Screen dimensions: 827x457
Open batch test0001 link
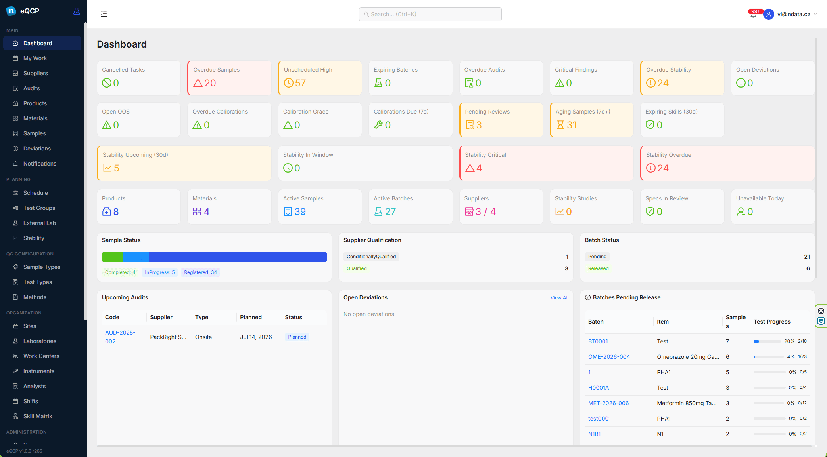pyautogui.click(x=599, y=419)
